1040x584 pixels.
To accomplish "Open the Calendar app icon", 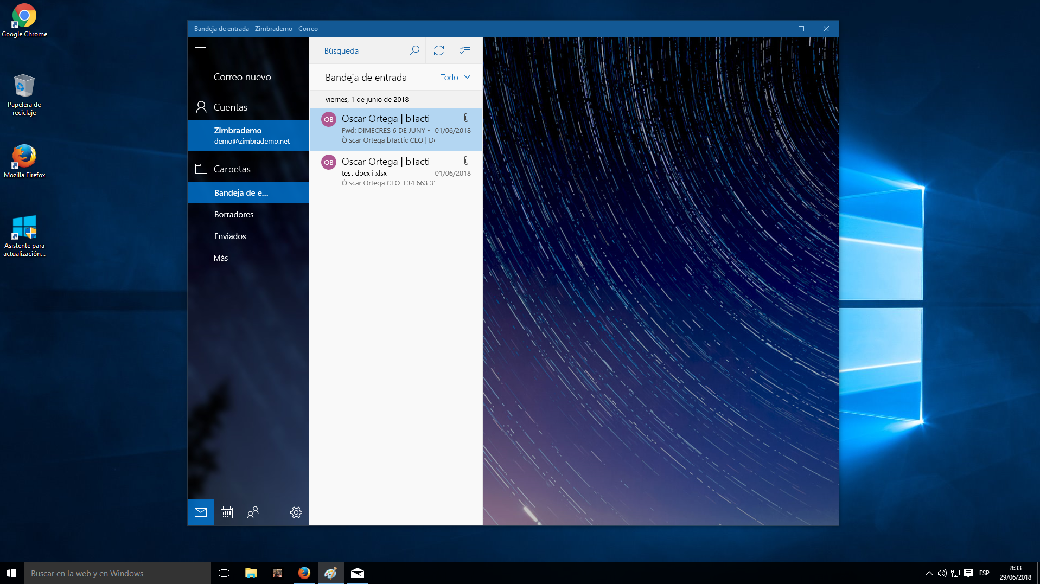I will pos(227,512).
